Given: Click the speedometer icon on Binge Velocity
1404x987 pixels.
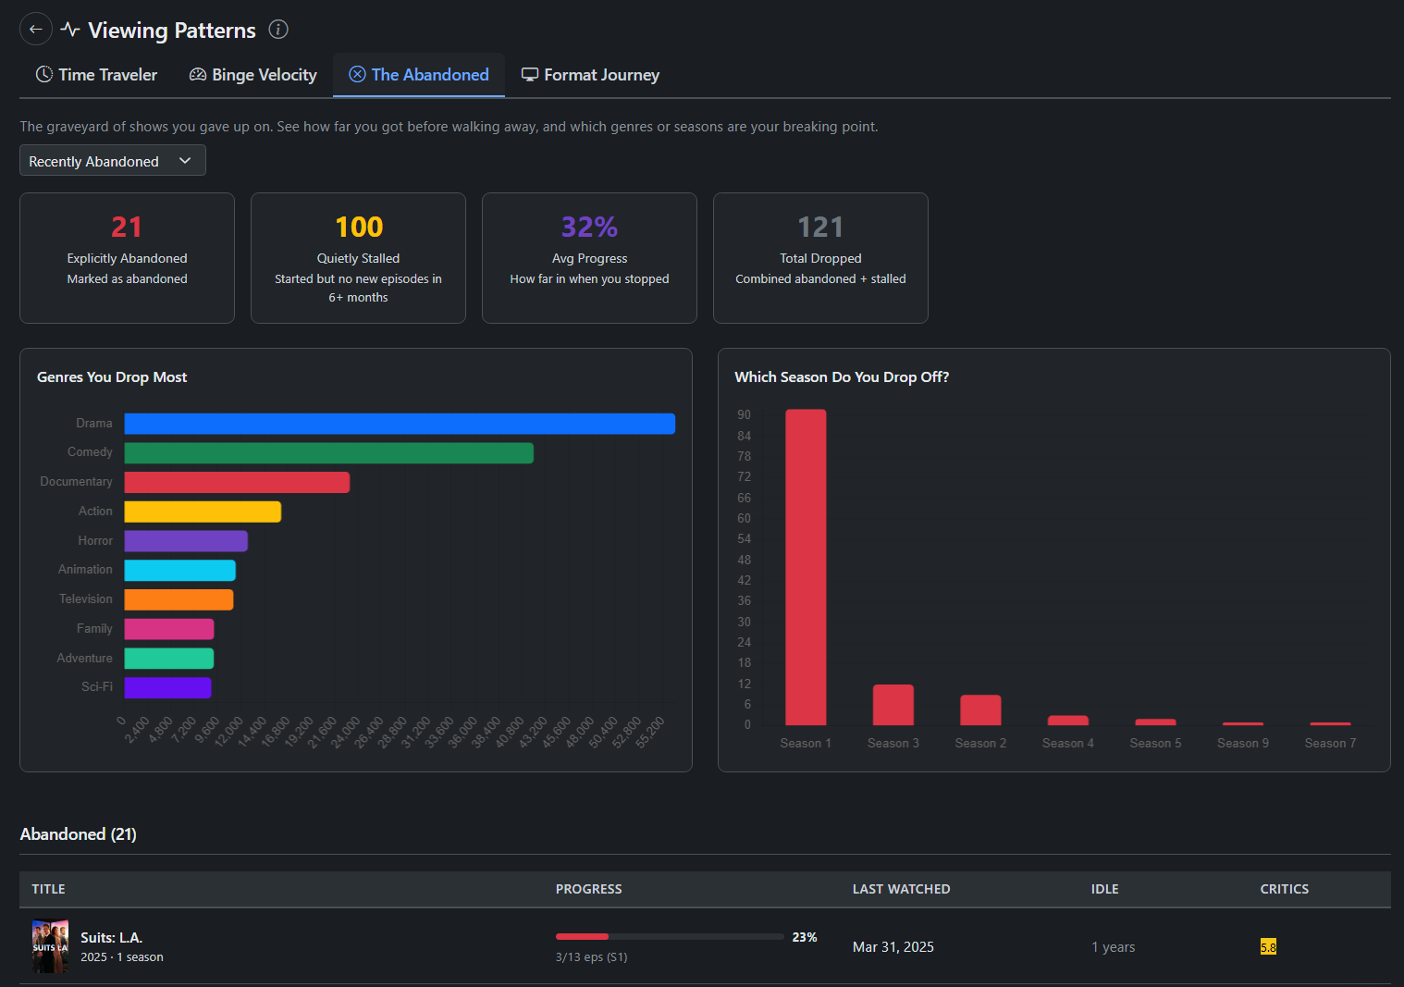Looking at the screenshot, I should pos(198,75).
